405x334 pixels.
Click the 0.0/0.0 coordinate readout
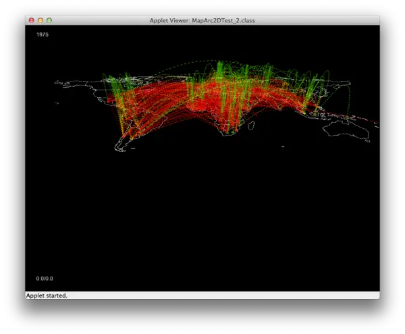coord(45,279)
